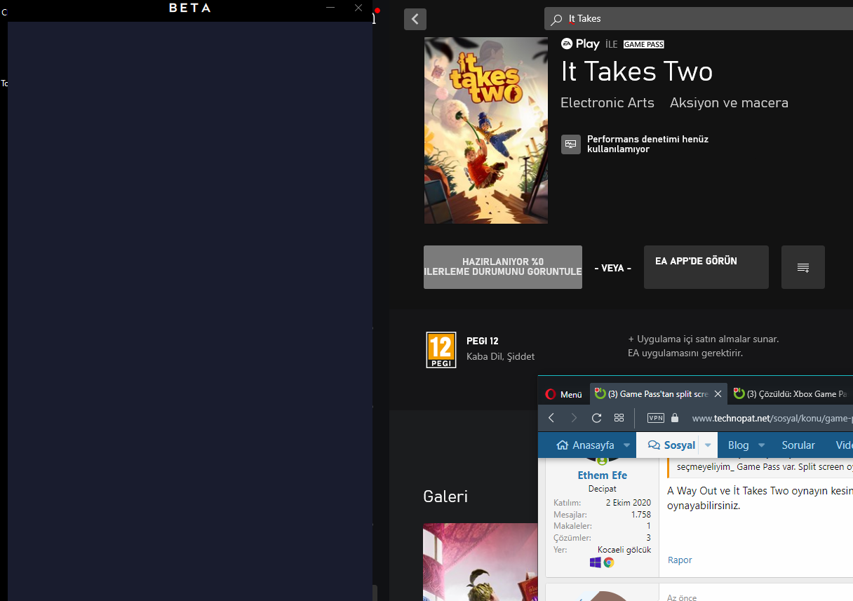The image size is (853, 601).
Task: Open the Blog nav item
Action: click(x=738, y=445)
